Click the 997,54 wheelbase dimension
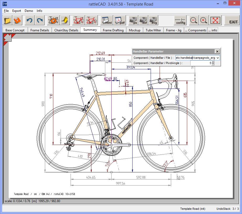Screen dimensions: 242x214 coord(120,183)
